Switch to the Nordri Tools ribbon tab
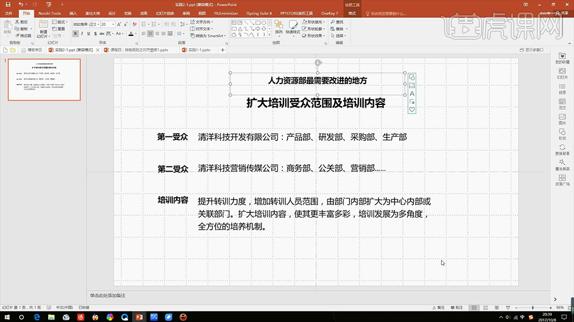The image size is (574, 322). coord(49,13)
